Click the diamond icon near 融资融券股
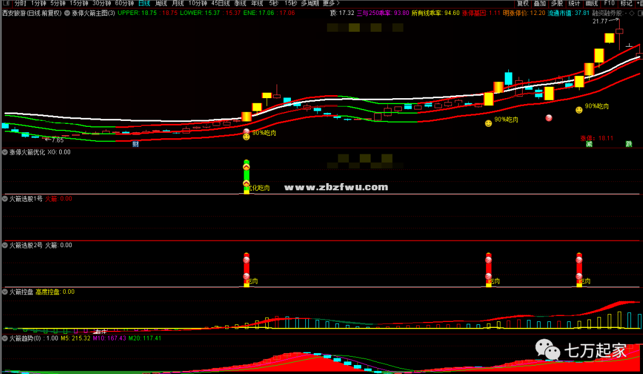 pyautogui.click(x=632, y=13)
